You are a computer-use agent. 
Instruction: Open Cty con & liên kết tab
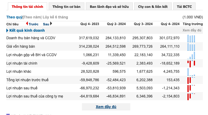coord(153,7)
